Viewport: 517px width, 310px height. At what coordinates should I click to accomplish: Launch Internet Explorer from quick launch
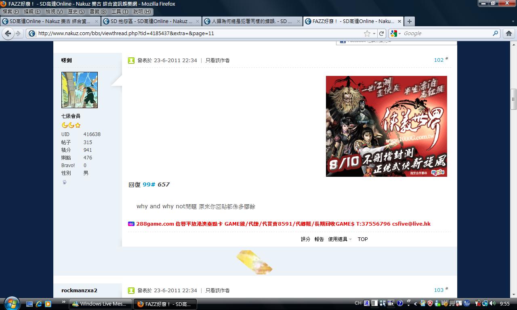pyautogui.click(x=39, y=304)
